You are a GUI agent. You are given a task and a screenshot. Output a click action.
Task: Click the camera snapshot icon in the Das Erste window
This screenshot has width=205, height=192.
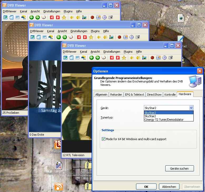coord(138,37)
